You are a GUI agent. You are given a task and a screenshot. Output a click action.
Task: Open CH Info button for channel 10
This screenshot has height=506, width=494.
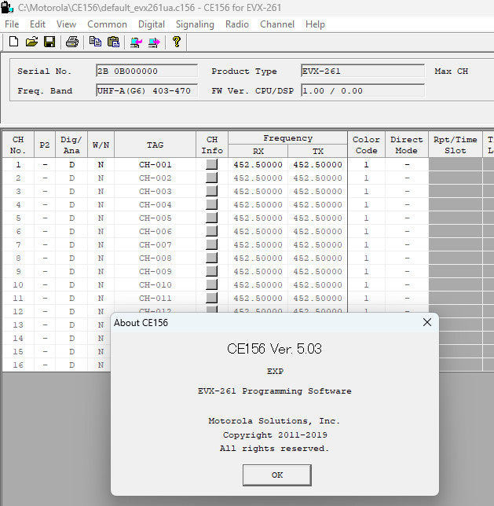click(212, 285)
